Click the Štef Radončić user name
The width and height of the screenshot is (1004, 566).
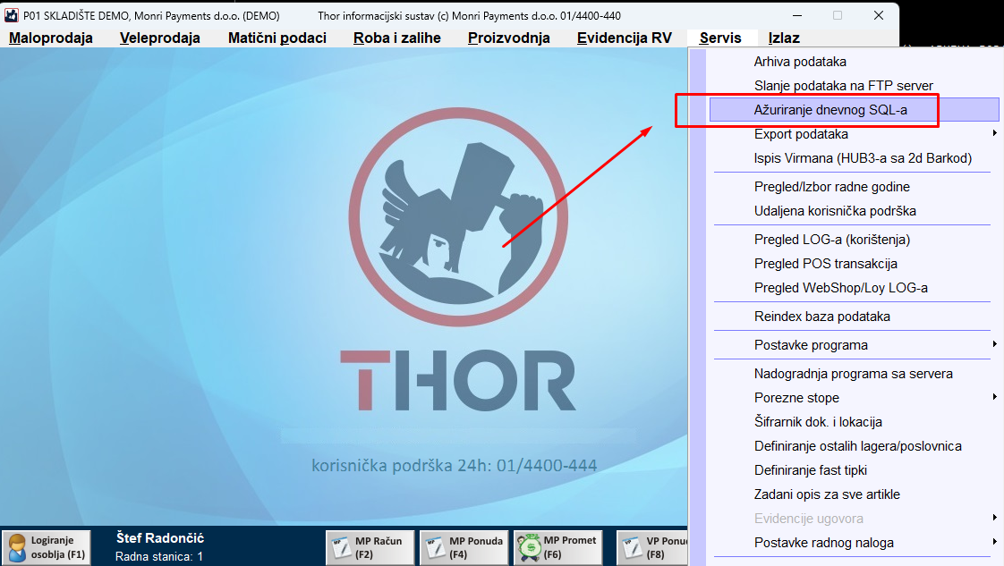pyautogui.click(x=160, y=538)
